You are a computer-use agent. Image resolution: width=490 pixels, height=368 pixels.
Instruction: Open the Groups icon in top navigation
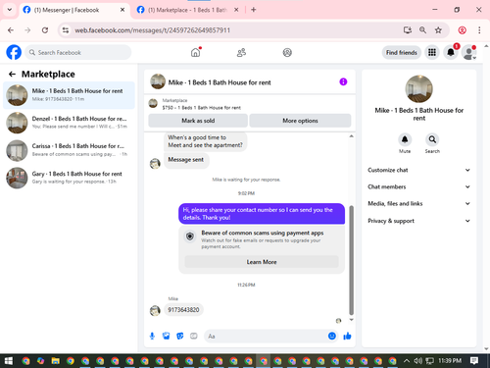287,52
